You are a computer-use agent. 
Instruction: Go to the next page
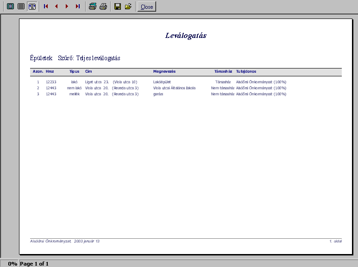(x=67, y=6)
